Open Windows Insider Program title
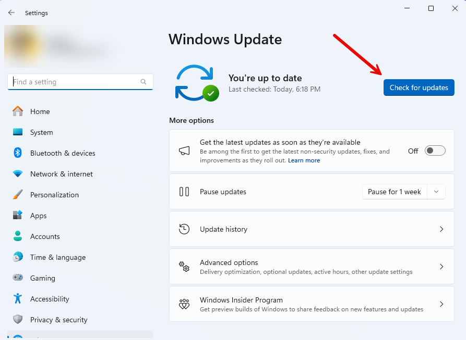 [x=241, y=300]
